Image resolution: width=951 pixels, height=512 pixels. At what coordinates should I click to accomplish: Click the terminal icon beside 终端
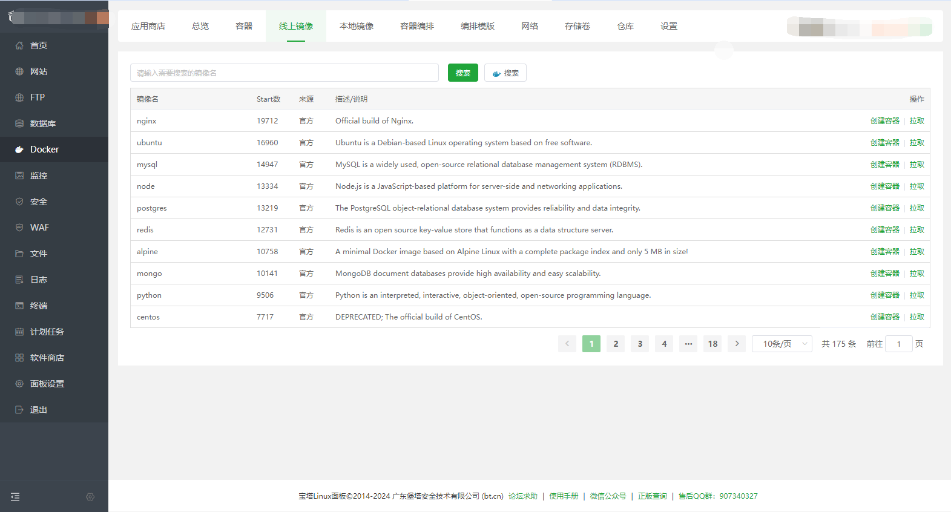point(19,306)
